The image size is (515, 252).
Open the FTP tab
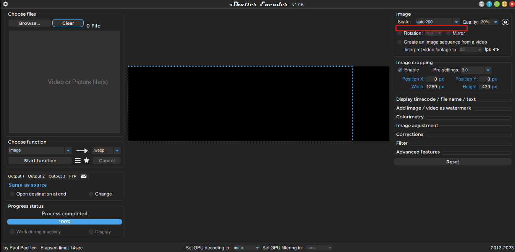tap(73, 176)
